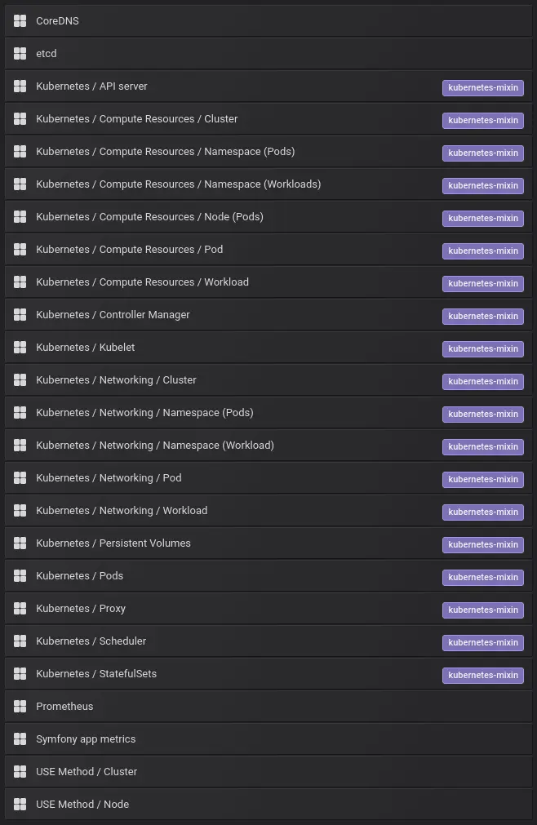
Task: Click the grid icon for Kubernetes / Proxy
Action: point(20,608)
